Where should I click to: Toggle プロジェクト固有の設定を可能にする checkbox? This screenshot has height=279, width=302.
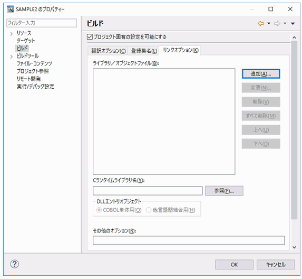(90, 36)
